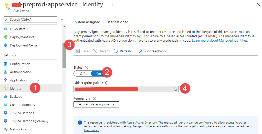Image resolution: width=262 pixels, height=134 pixels.
Task: Click the Got feedback icon
Action: 141,51
